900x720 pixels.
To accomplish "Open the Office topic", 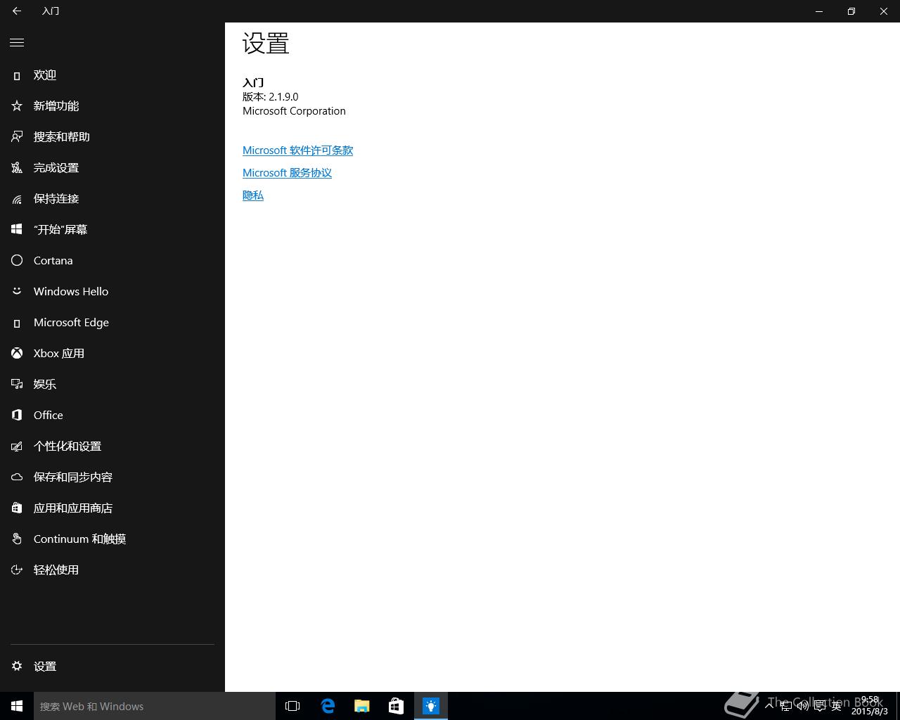I will (x=112, y=416).
